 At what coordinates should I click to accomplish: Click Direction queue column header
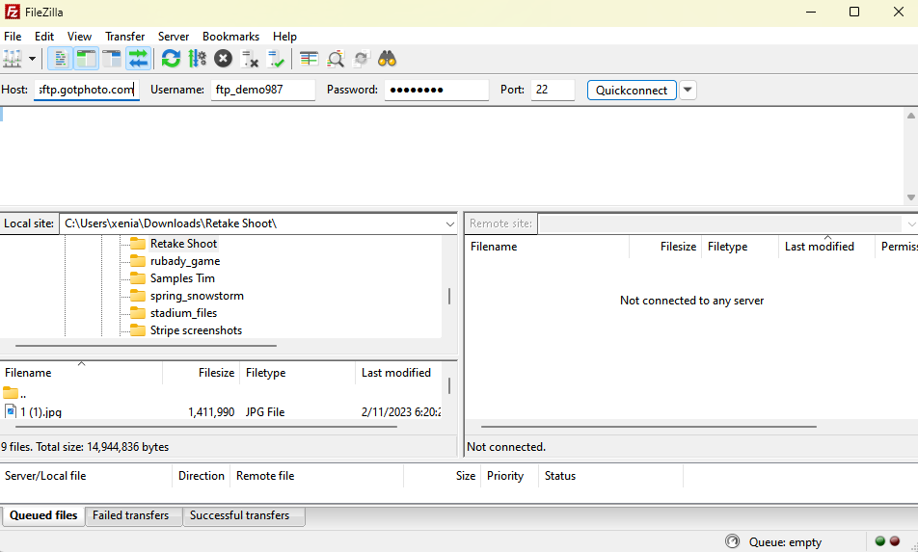[x=201, y=476]
